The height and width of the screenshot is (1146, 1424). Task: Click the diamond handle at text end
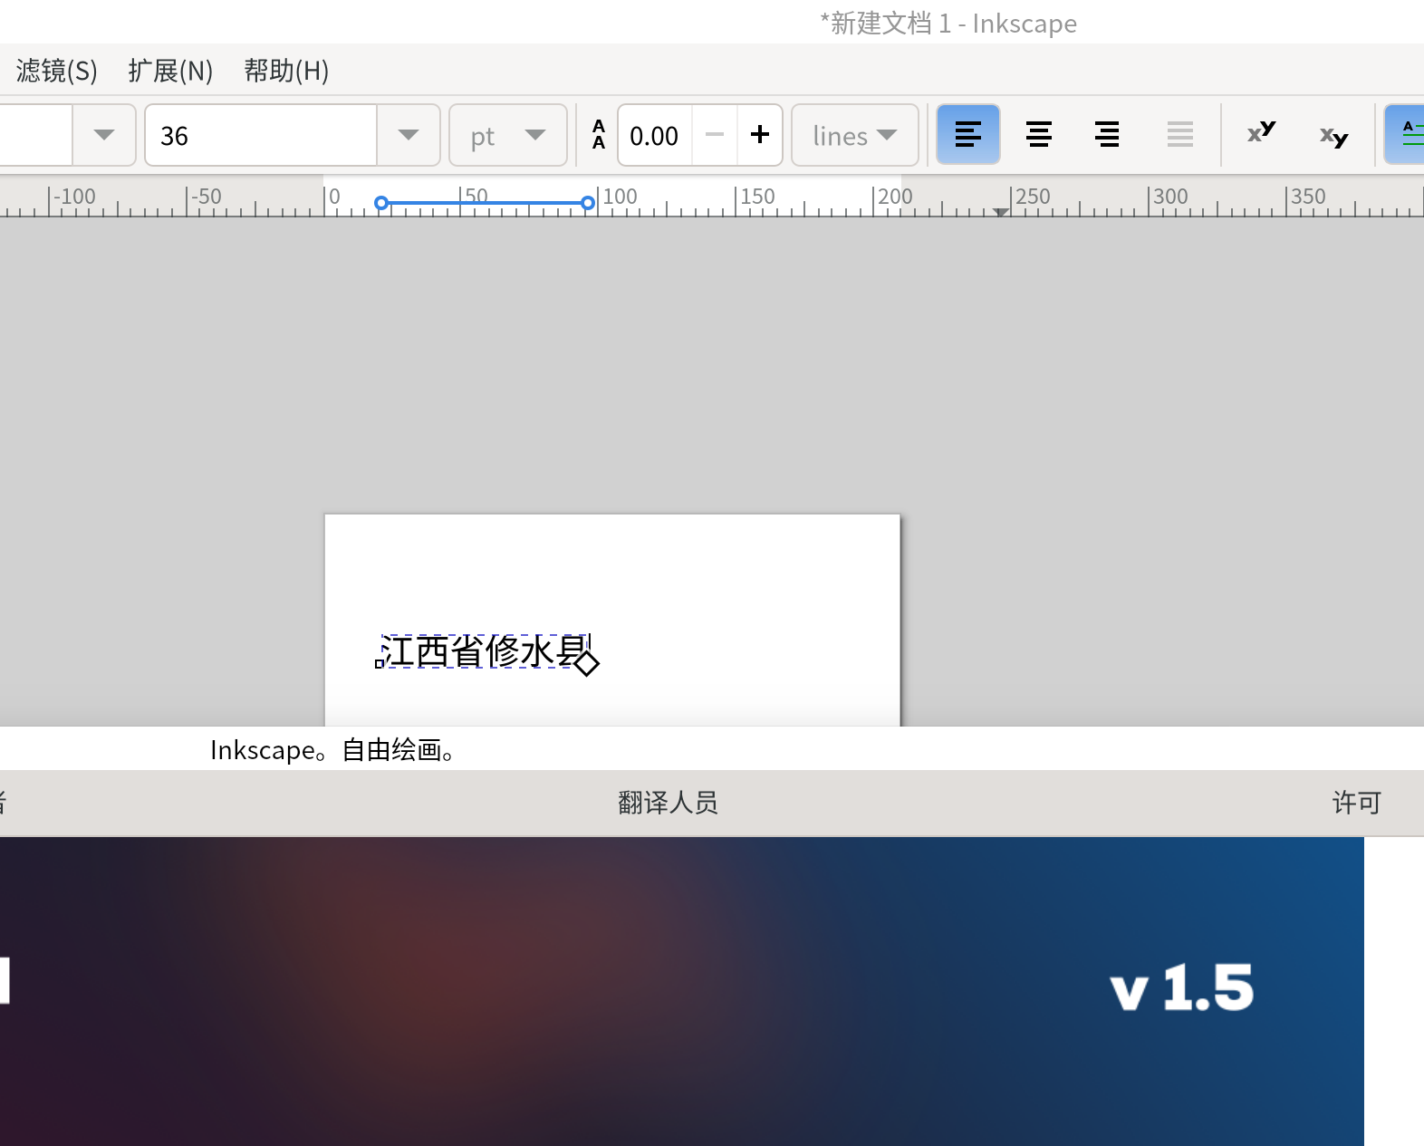coord(587,663)
